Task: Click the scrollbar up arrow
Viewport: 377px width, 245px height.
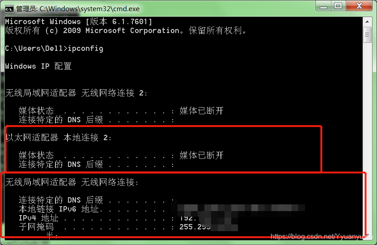Action: point(367,22)
